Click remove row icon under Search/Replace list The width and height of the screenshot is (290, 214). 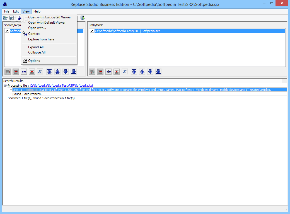pyautogui.click(x=32, y=72)
